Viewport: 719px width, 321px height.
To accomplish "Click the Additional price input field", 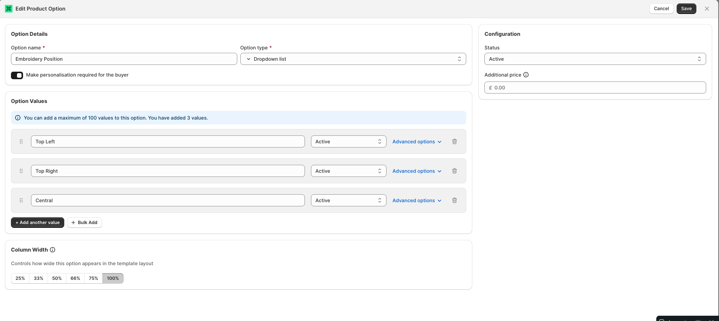I will click(x=595, y=88).
